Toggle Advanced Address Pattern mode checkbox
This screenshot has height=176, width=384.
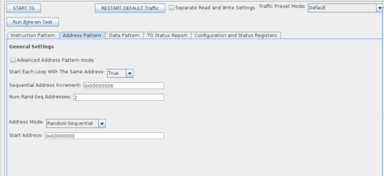[x=13, y=60]
